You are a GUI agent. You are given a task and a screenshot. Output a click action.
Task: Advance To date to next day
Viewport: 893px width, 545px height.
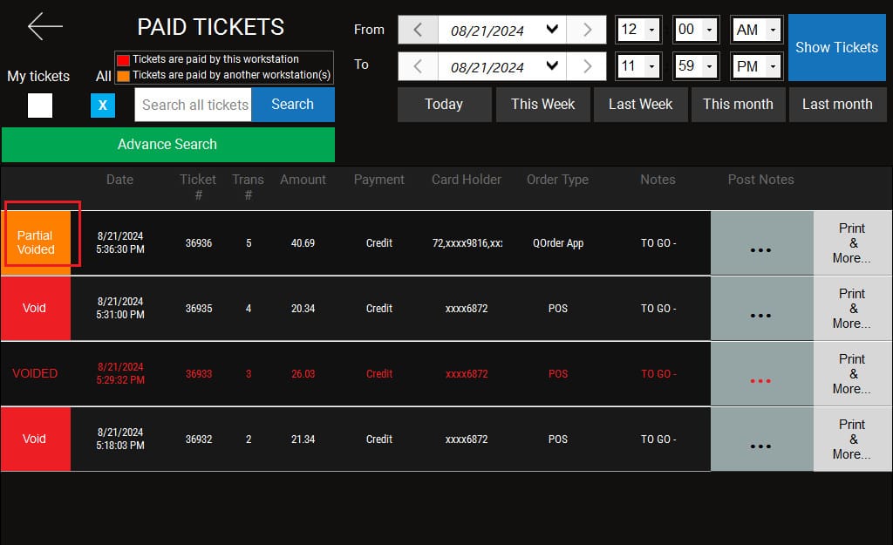586,66
